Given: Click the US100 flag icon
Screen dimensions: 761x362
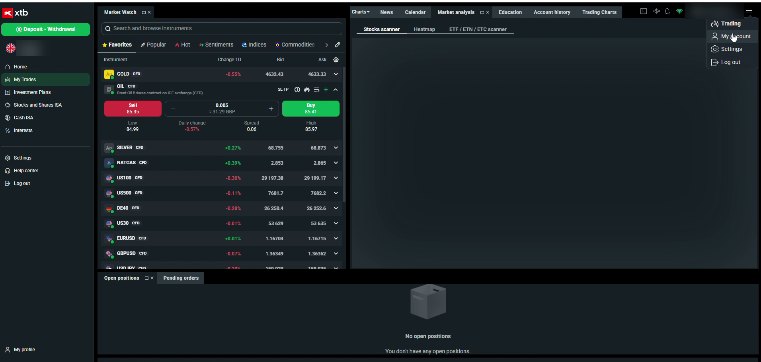Looking at the screenshot, I should tap(109, 178).
